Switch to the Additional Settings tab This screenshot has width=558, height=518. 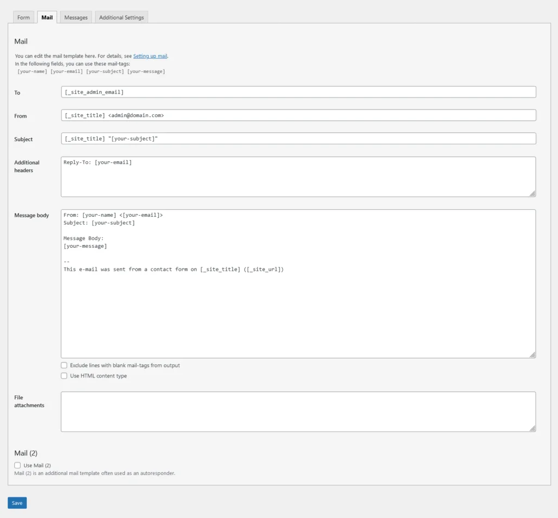pyautogui.click(x=121, y=17)
